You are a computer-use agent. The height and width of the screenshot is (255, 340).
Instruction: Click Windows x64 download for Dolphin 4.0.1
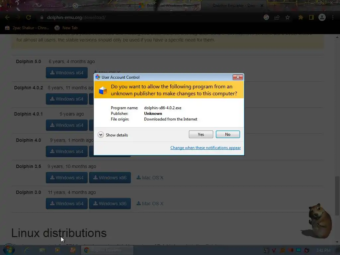pyautogui.click(x=66, y=125)
